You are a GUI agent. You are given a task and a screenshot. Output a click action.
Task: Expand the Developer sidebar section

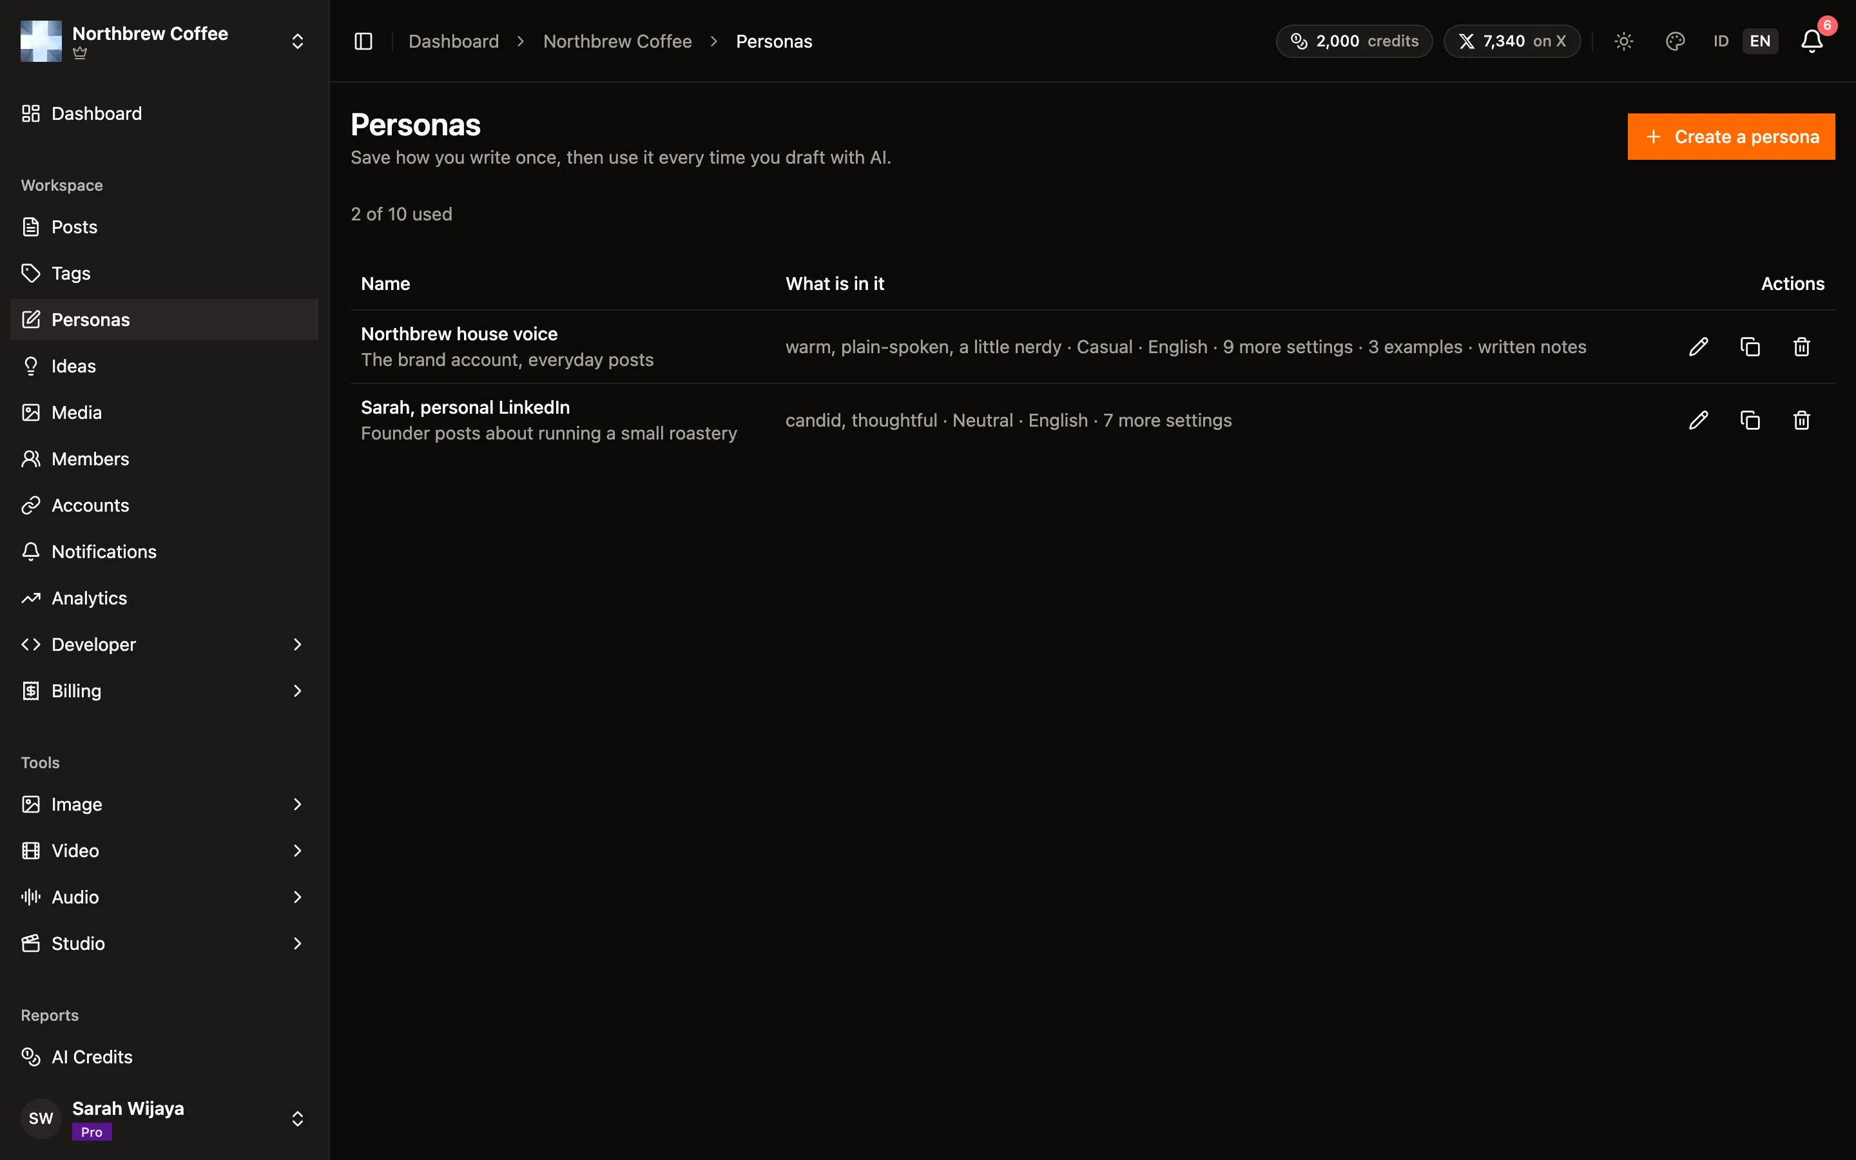(164, 644)
